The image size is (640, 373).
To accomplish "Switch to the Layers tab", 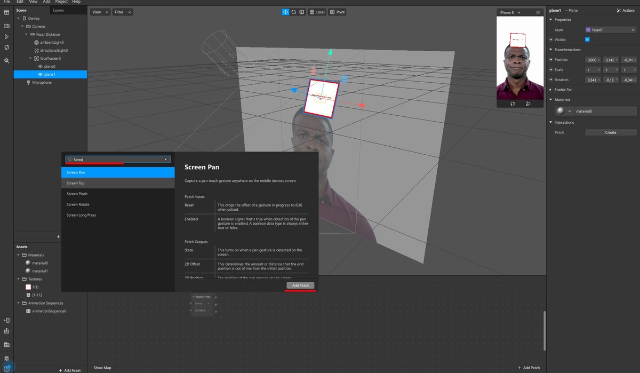I will (58, 10).
